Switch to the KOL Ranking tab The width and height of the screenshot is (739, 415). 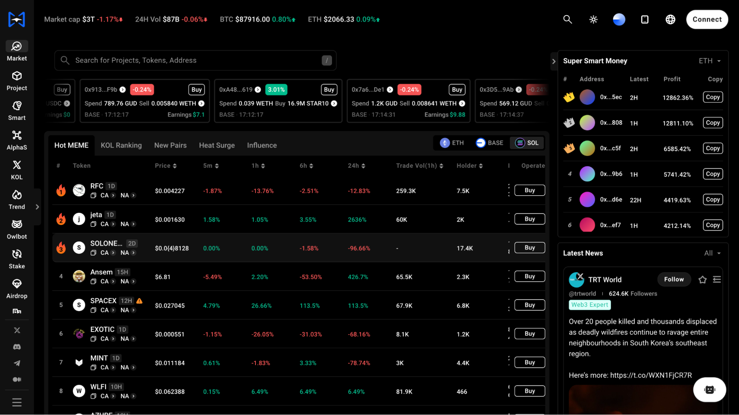[121, 145]
